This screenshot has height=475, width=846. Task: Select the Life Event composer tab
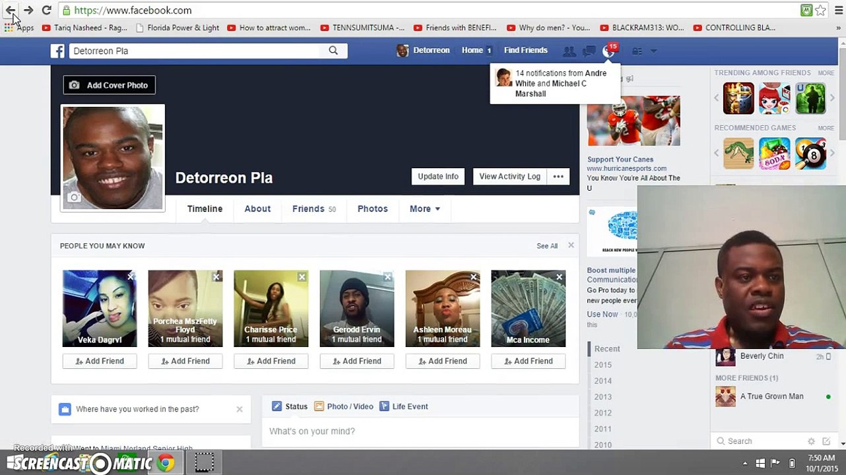point(404,406)
